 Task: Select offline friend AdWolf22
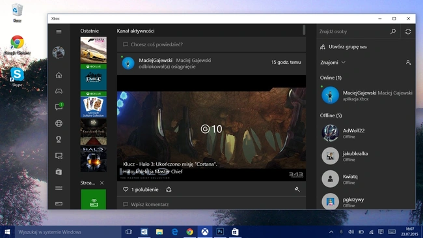tap(366, 133)
